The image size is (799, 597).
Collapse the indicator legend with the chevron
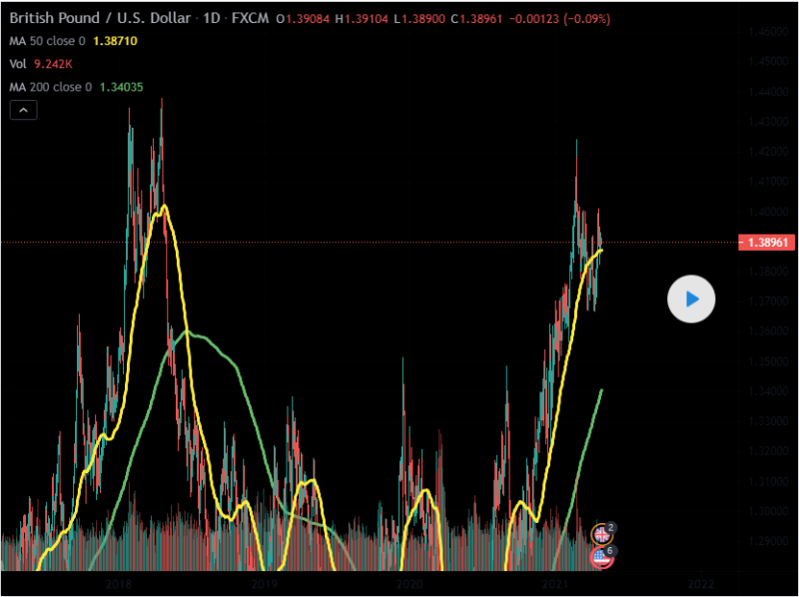click(23, 111)
